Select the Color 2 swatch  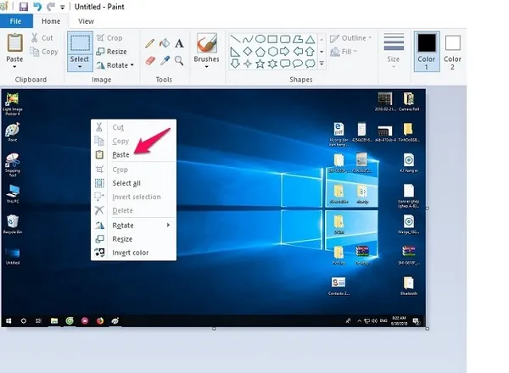(x=452, y=49)
